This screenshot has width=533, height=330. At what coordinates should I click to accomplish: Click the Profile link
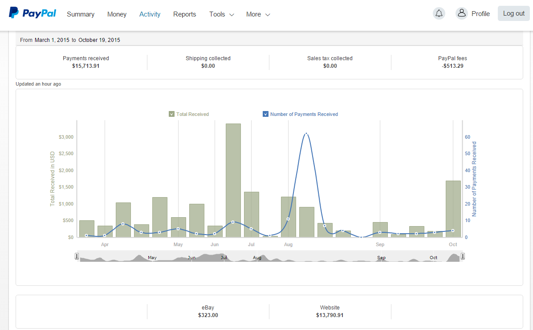click(x=480, y=14)
